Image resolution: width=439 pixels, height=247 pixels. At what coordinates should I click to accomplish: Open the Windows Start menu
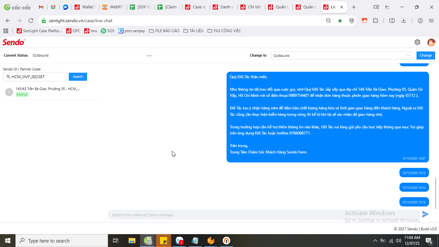8,241
